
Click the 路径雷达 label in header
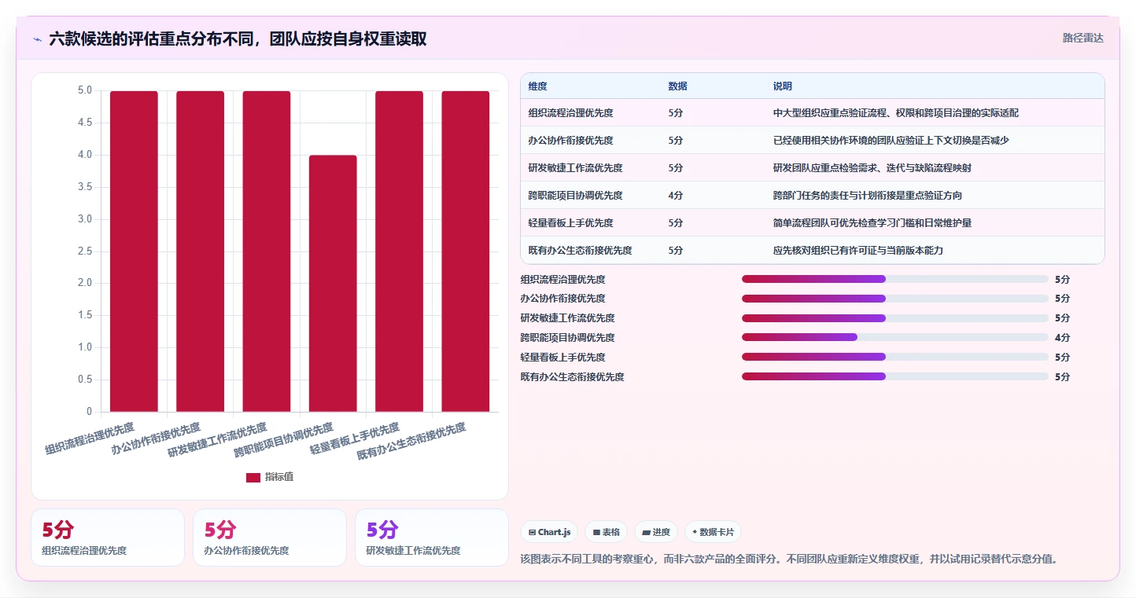pyautogui.click(x=1083, y=38)
